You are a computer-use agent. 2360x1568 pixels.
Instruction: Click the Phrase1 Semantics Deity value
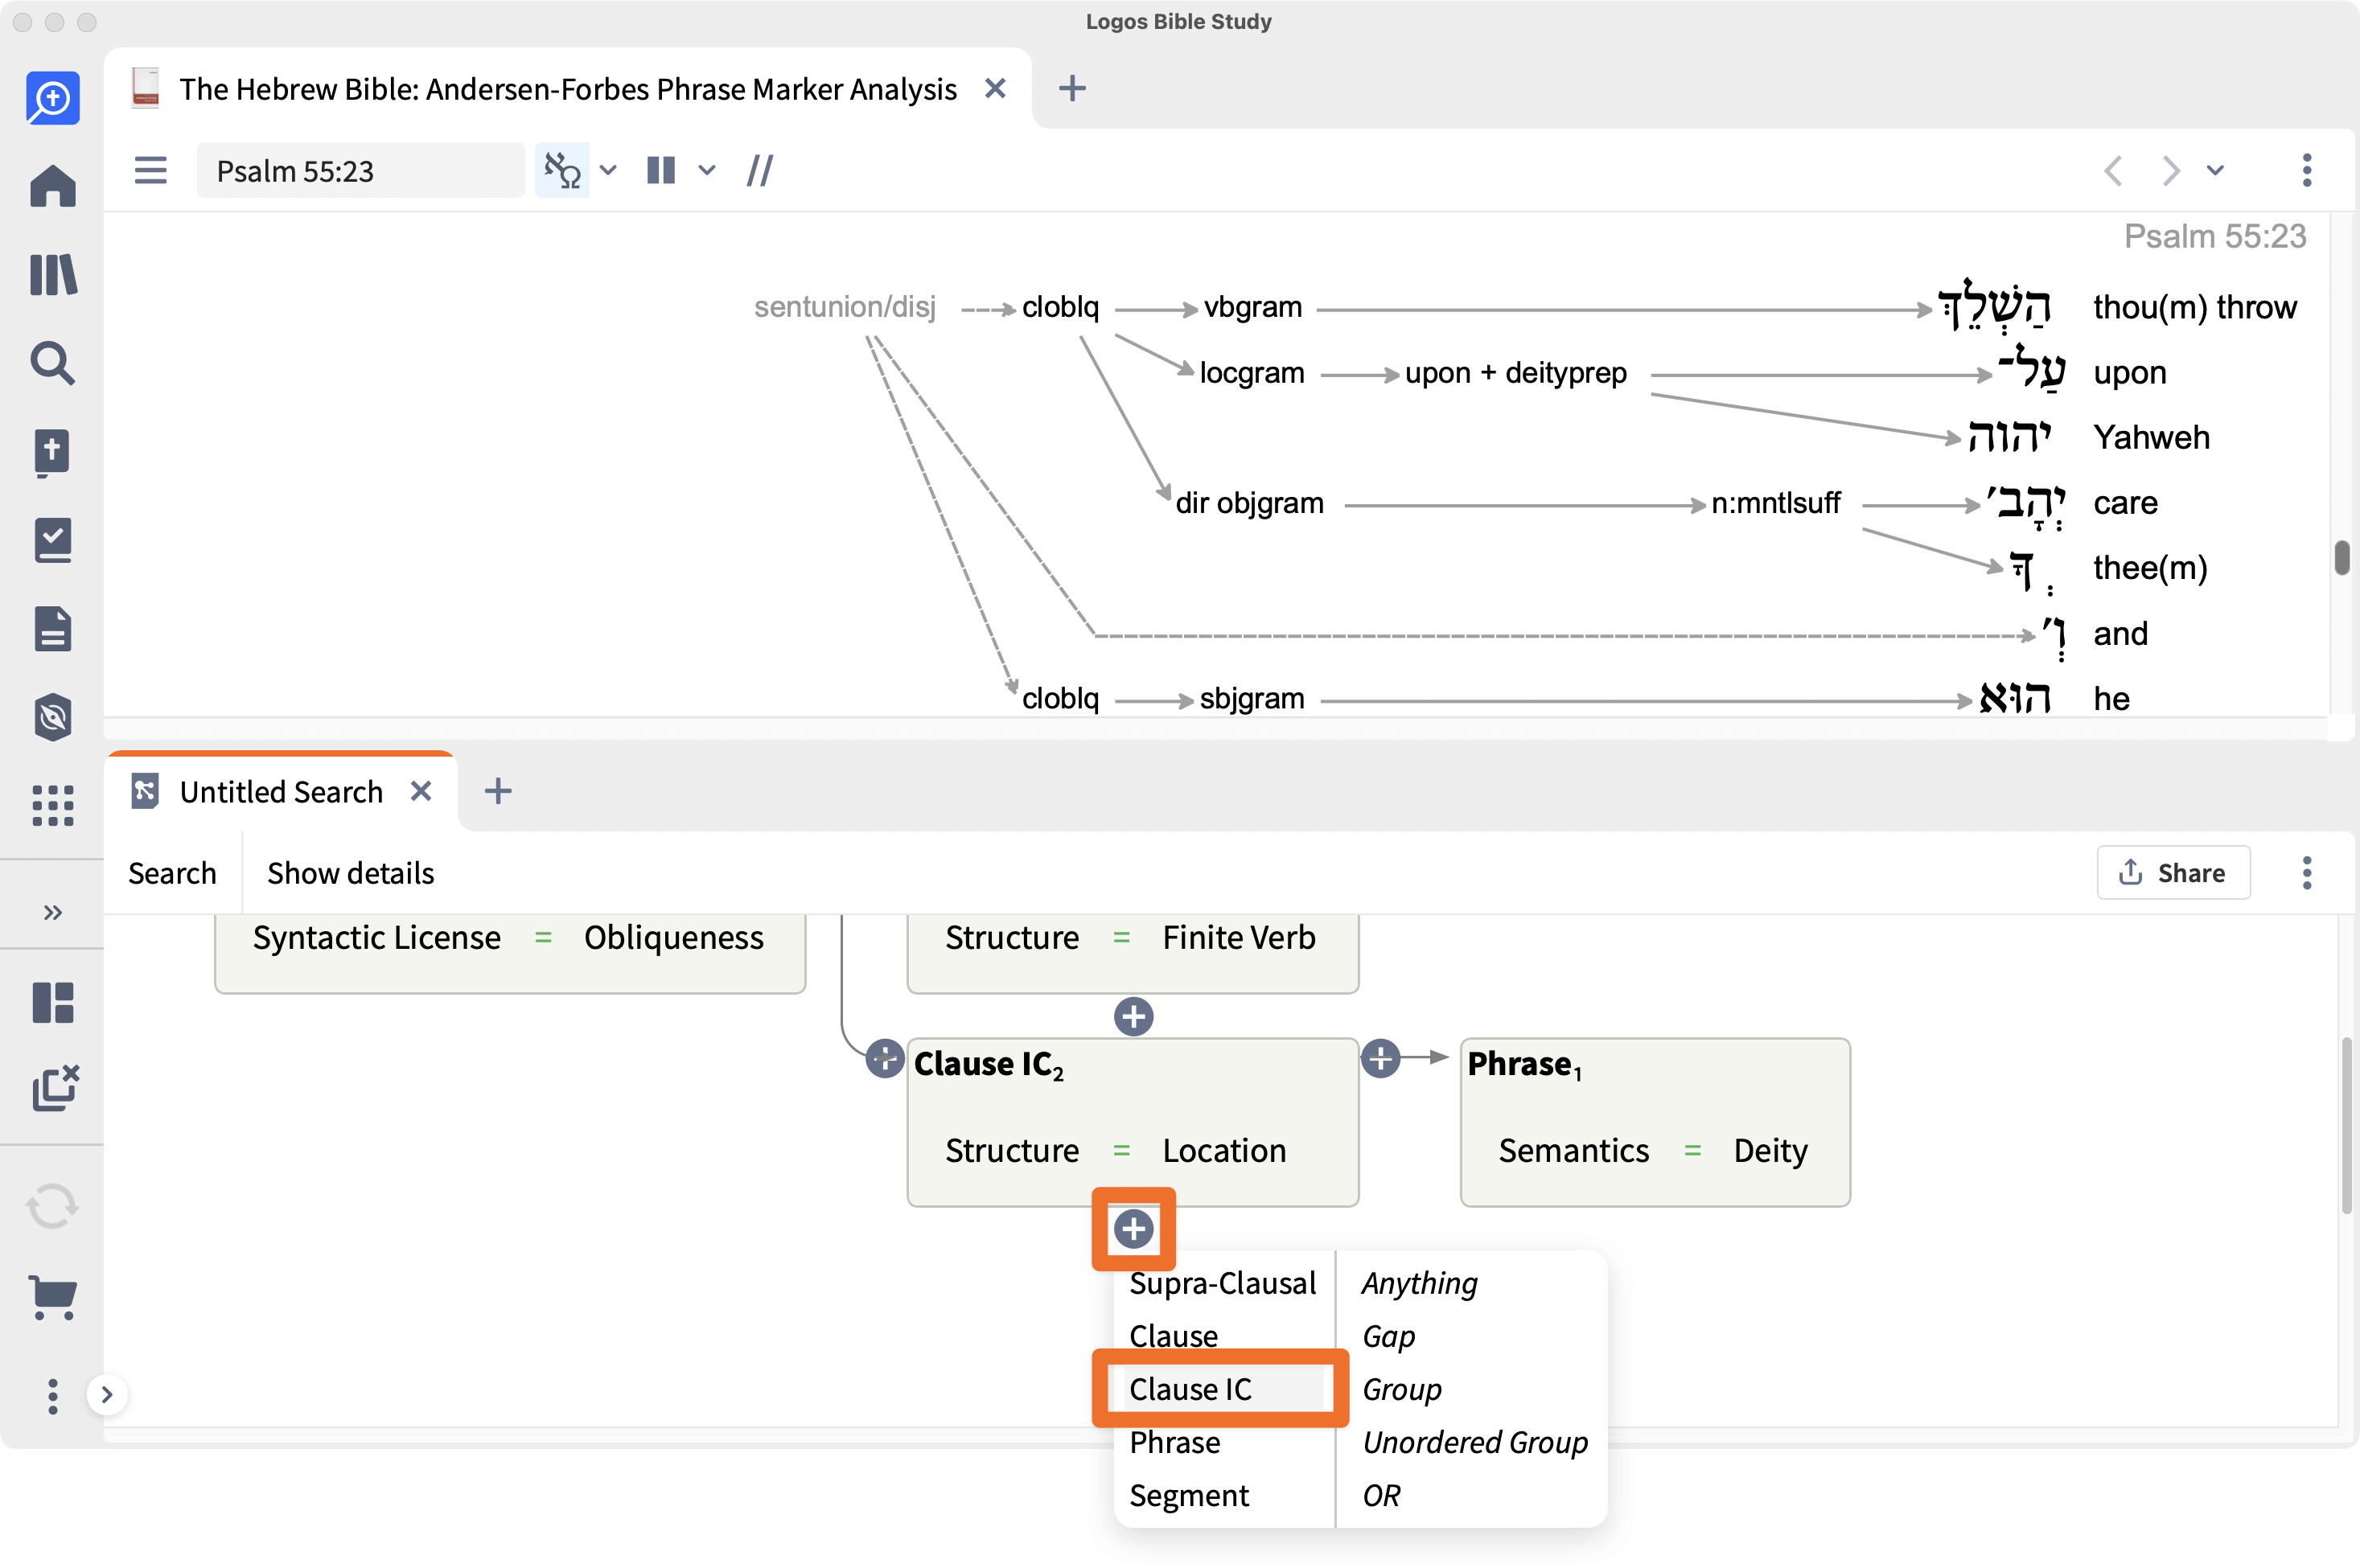1770,1150
